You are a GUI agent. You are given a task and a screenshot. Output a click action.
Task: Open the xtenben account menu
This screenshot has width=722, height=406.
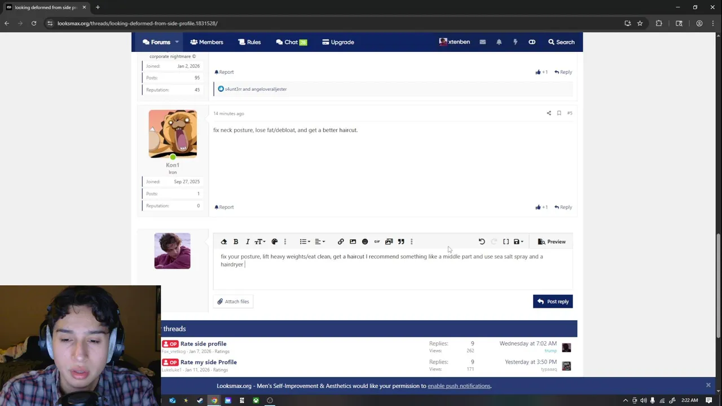(454, 42)
